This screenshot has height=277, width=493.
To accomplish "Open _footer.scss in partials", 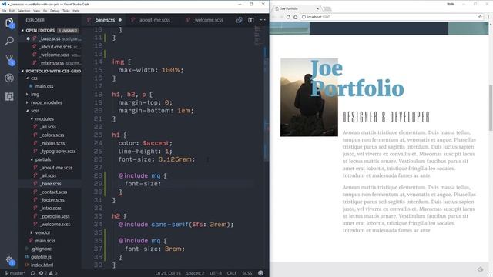I will (52, 200).
